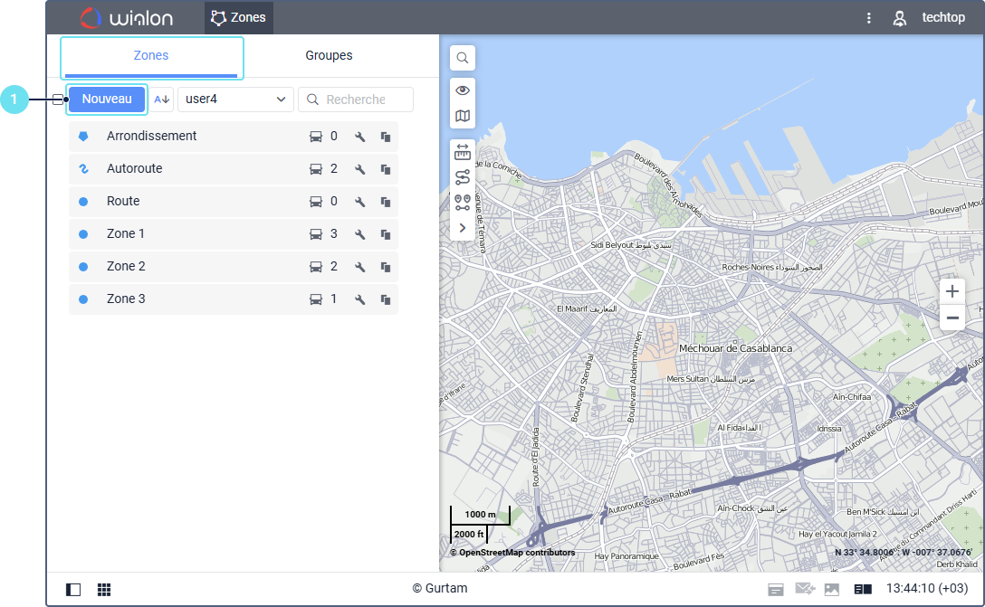Viewport: 985px width, 607px height.
Task: Click the map search magnifier icon
Action: (463, 58)
